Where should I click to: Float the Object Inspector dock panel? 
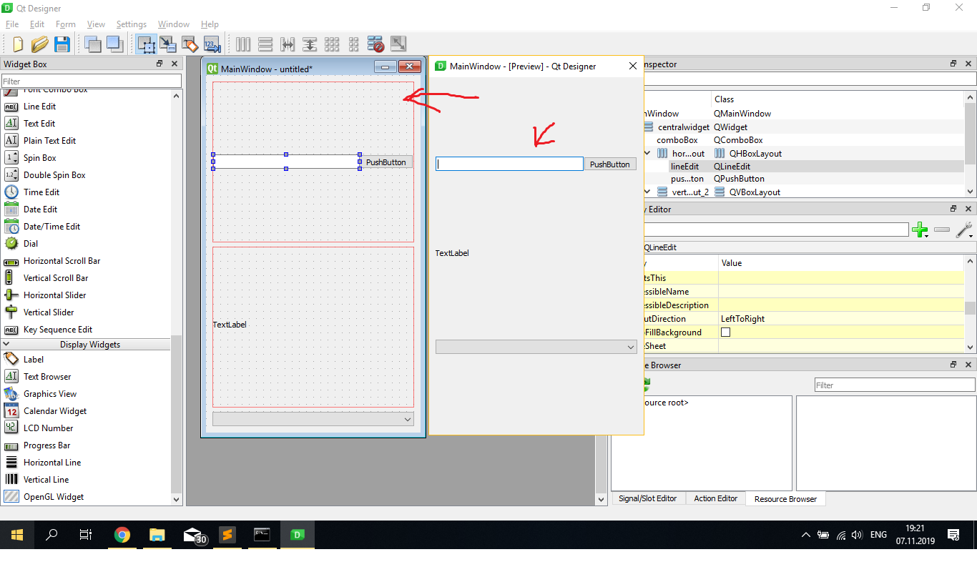[953, 64]
